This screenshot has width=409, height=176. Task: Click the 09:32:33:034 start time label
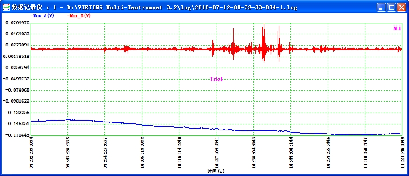pos(31,153)
